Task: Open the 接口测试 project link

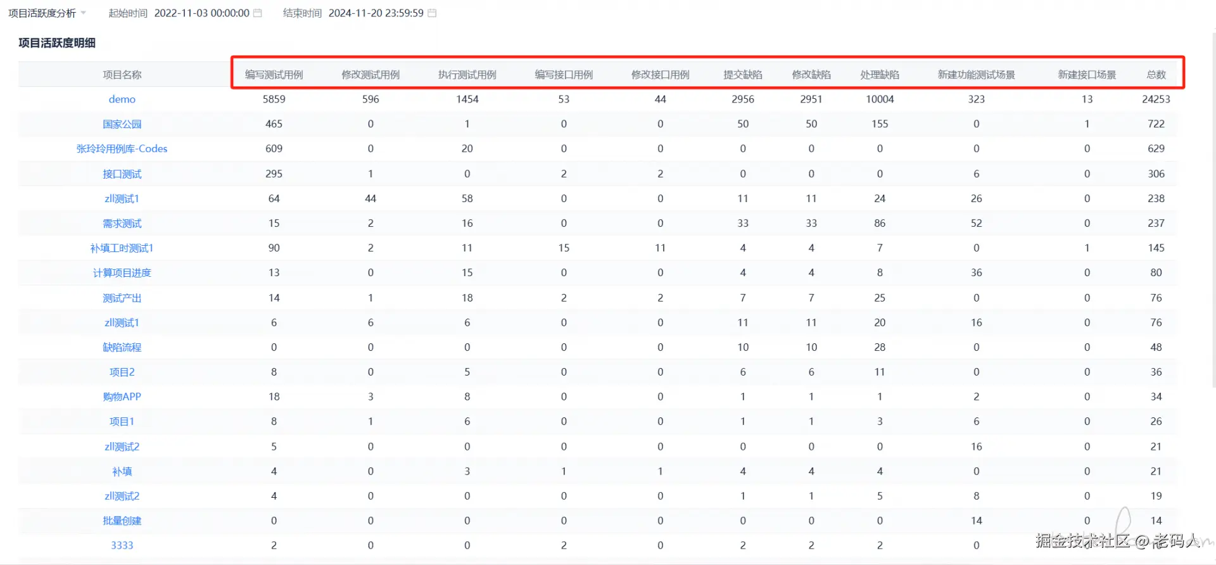Action: point(122,174)
